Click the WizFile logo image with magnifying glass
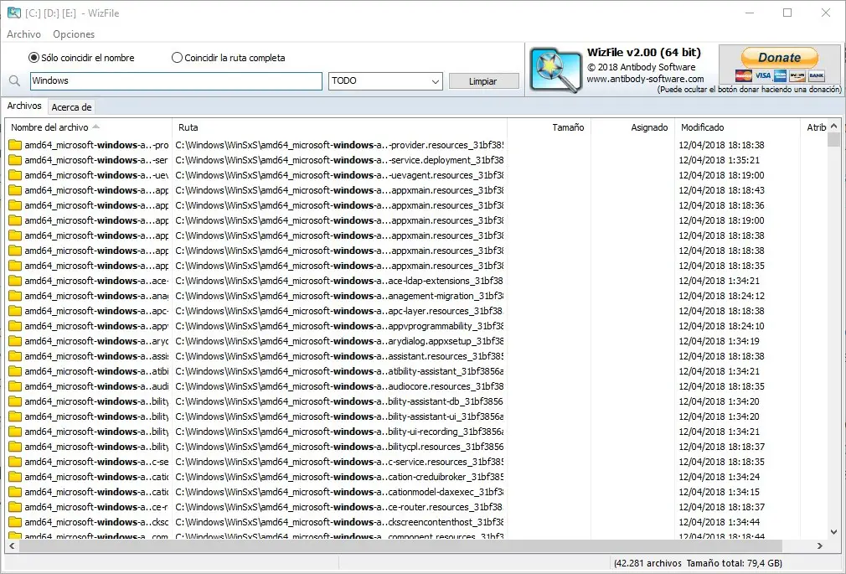The width and height of the screenshot is (846, 574). pos(555,70)
